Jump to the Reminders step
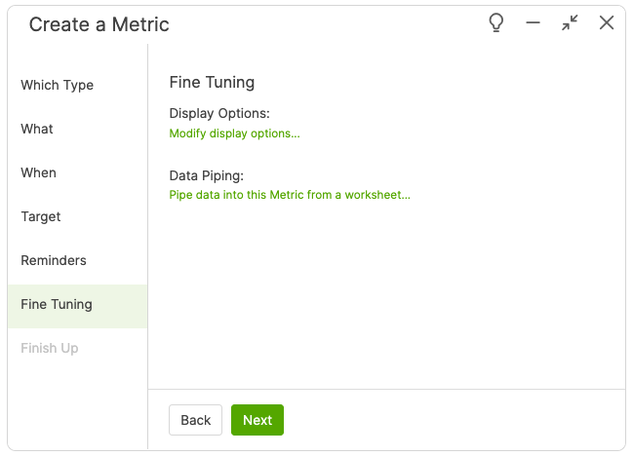Screen dimensions: 633x456 (x=54, y=260)
